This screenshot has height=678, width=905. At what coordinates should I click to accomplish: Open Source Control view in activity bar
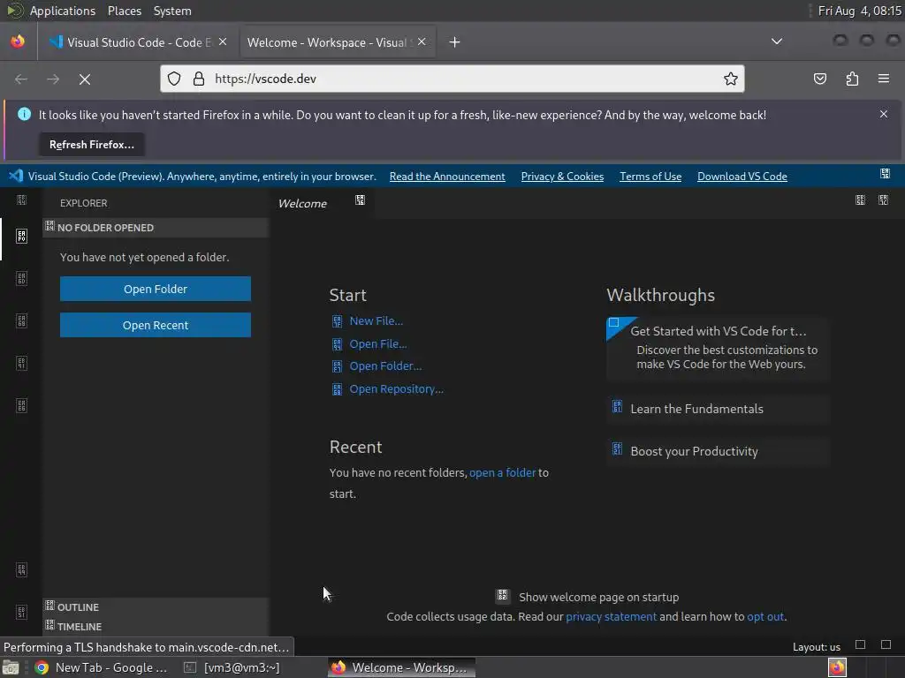21,320
